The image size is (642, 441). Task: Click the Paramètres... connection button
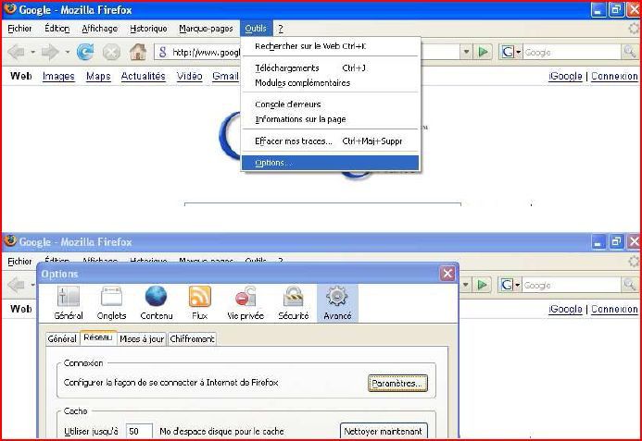pyautogui.click(x=397, y=384)
